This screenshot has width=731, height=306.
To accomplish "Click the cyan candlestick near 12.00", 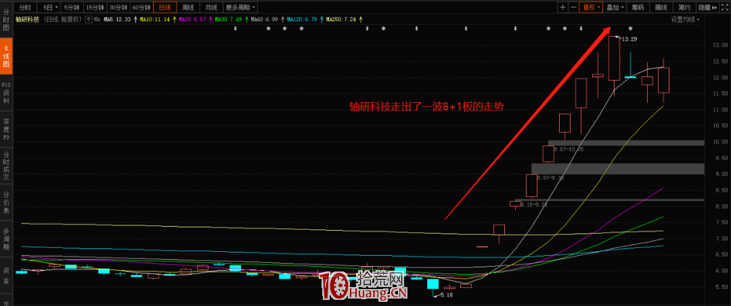I will [630, 76].
